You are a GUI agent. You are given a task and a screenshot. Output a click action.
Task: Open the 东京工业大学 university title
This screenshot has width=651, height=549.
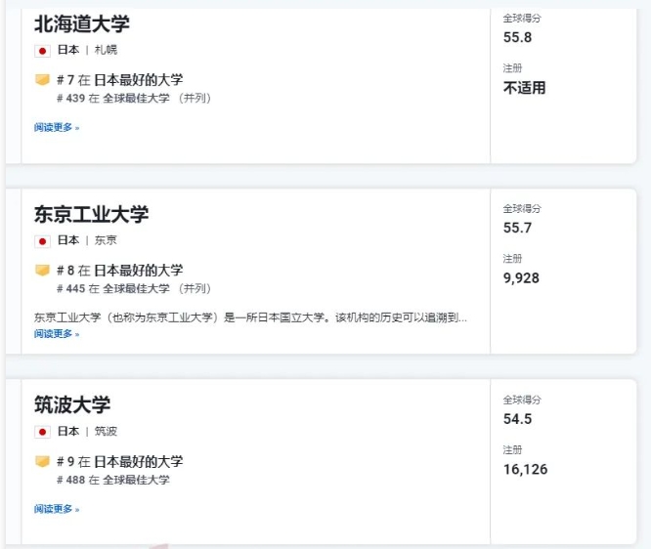[91, 214]
